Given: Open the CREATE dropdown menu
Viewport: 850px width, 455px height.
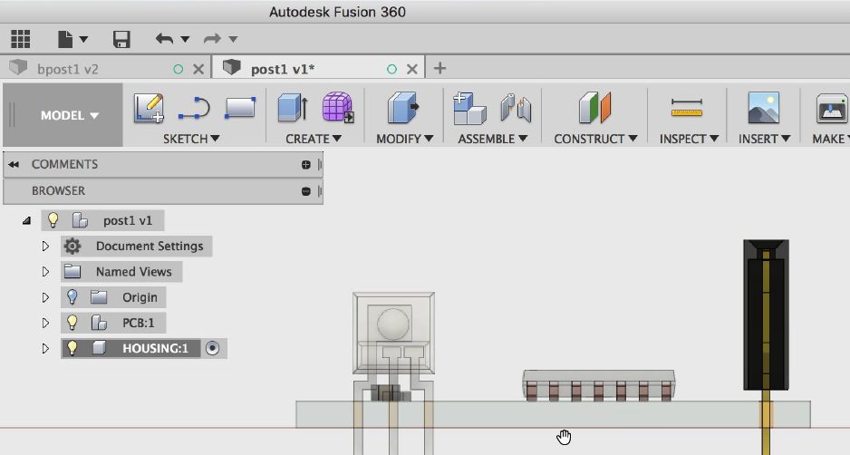Looking at the screenshot, I should pyautogui.click(x=314, y=139).
